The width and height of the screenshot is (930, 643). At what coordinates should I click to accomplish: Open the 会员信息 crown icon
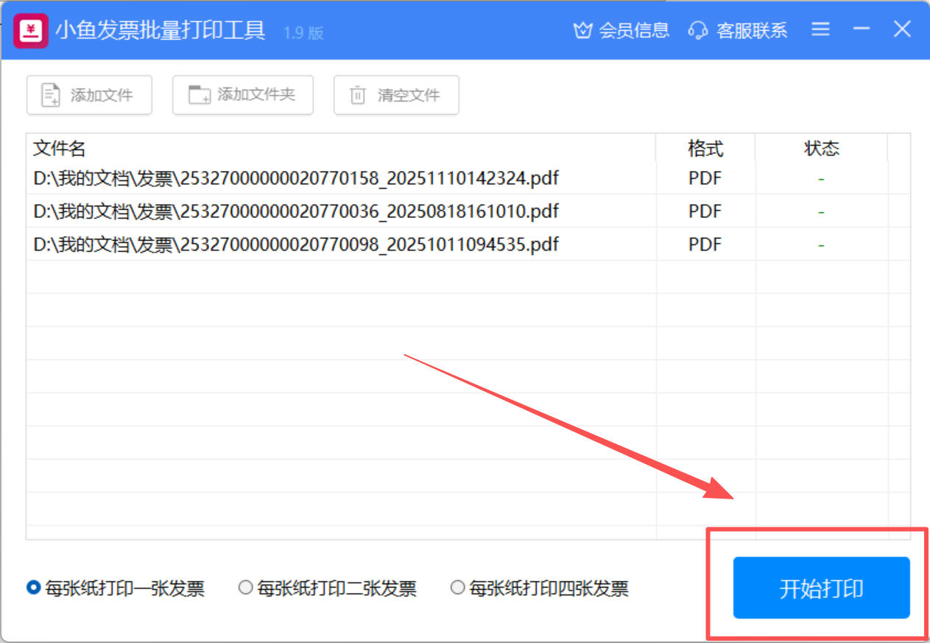(582, 30)
